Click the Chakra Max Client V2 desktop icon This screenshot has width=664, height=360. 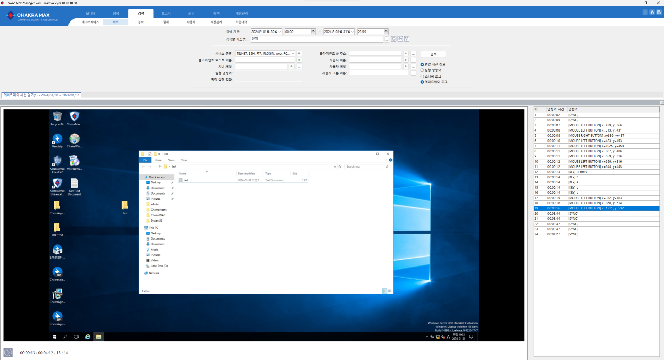click(57, 164)
